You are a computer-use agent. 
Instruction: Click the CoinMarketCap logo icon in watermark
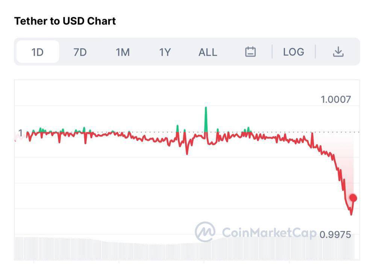pos(205,231)
